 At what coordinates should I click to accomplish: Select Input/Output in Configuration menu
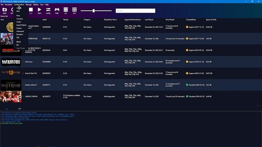21,25
